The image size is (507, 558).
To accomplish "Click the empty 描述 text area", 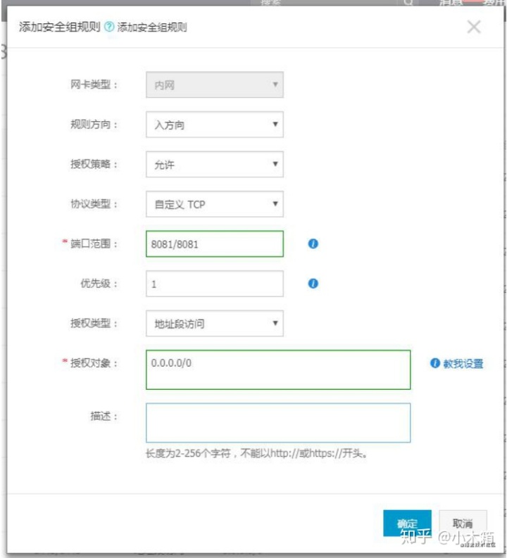I will click(278, 423).
